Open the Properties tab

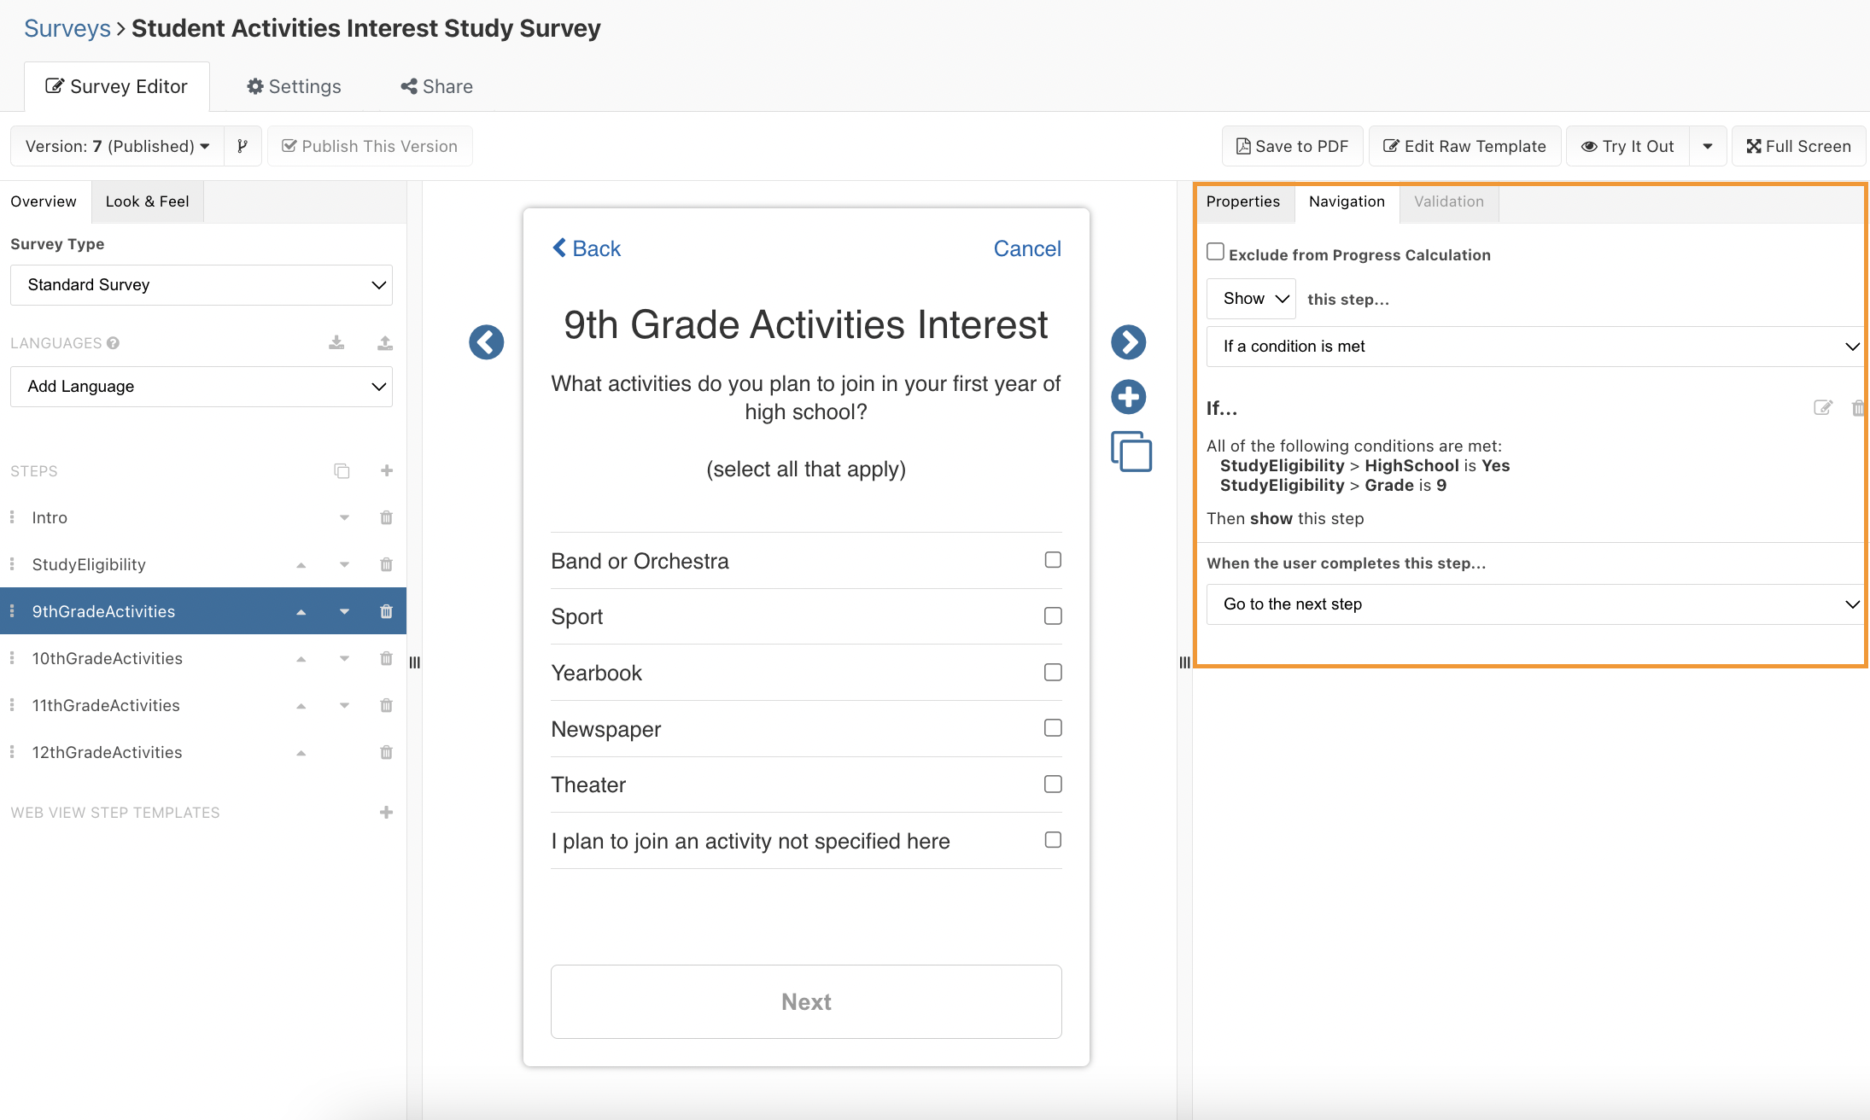pyautogui.click(x=1242, y=201)
